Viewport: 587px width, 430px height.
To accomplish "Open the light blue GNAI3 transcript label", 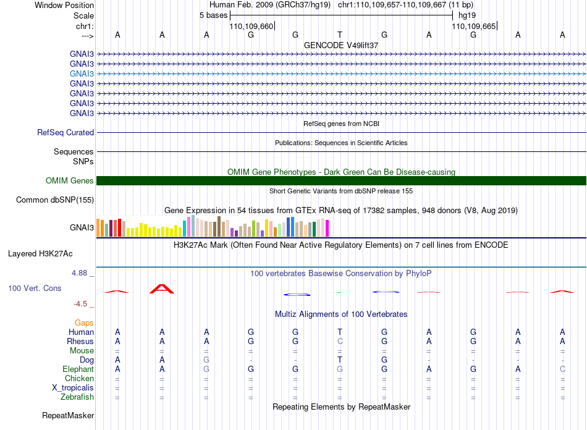I will 82,74.
